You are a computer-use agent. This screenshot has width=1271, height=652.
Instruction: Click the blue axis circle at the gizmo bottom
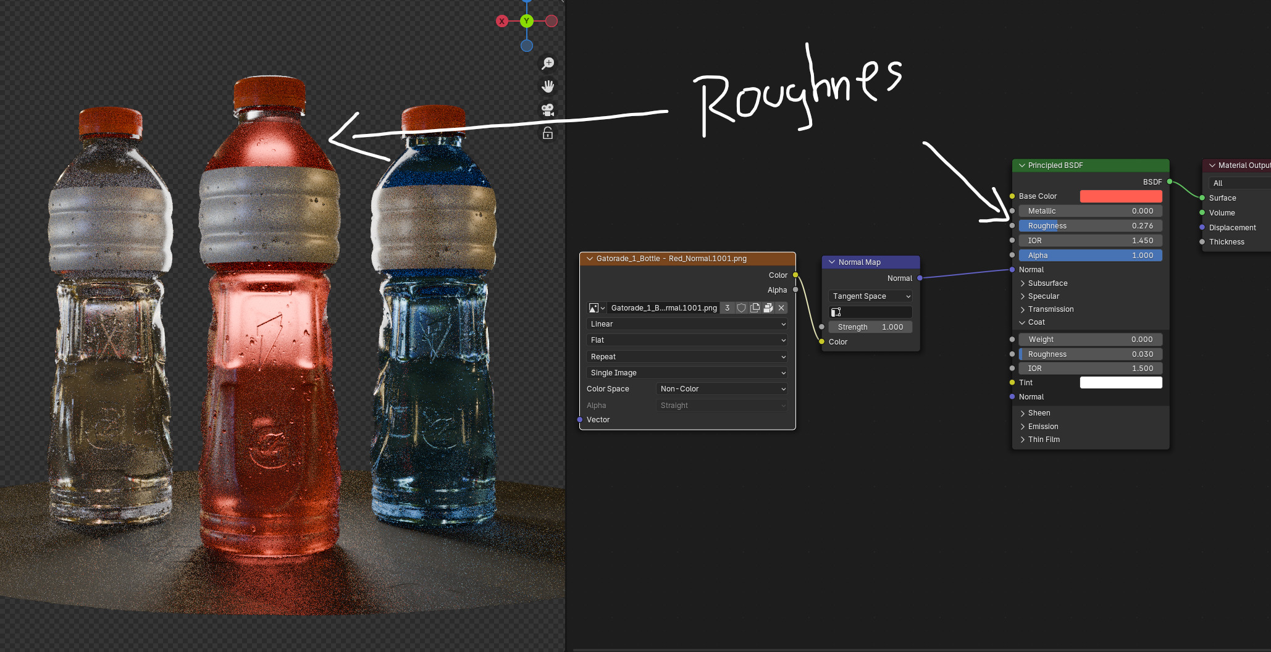click(527, 46)
